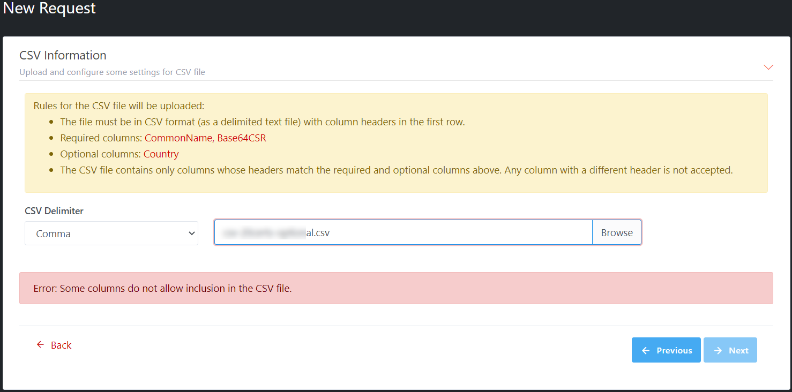The image size is (792, 392).
Task: Click the CSV Information heading
Action: point(63,55)
